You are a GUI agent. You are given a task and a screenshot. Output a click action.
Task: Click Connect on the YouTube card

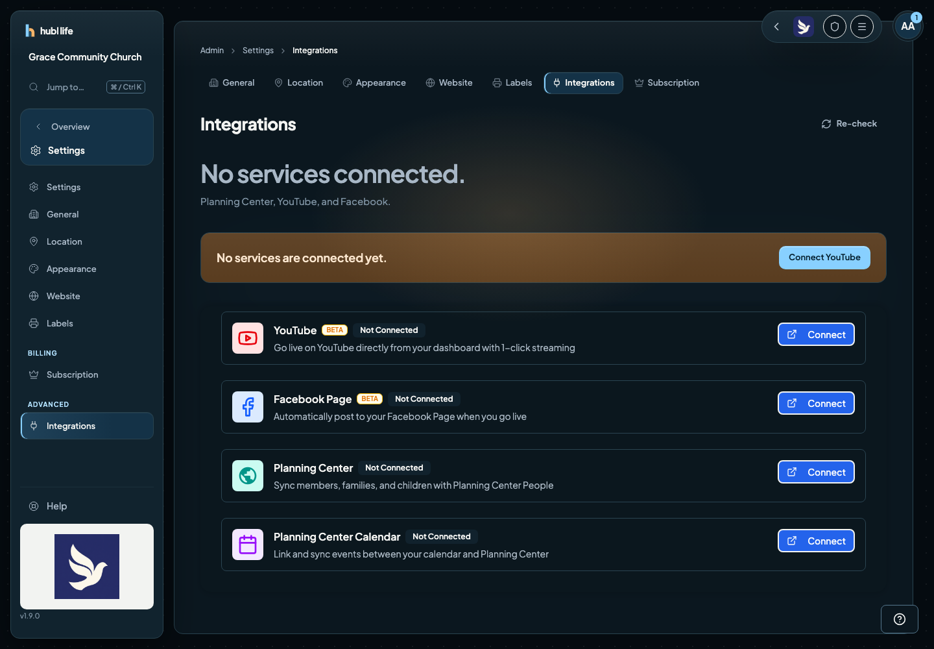tap(816, 335)
